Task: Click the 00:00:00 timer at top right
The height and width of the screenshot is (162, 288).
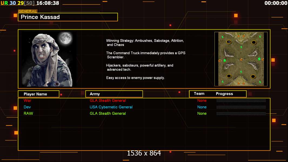Action: [276, 3]
